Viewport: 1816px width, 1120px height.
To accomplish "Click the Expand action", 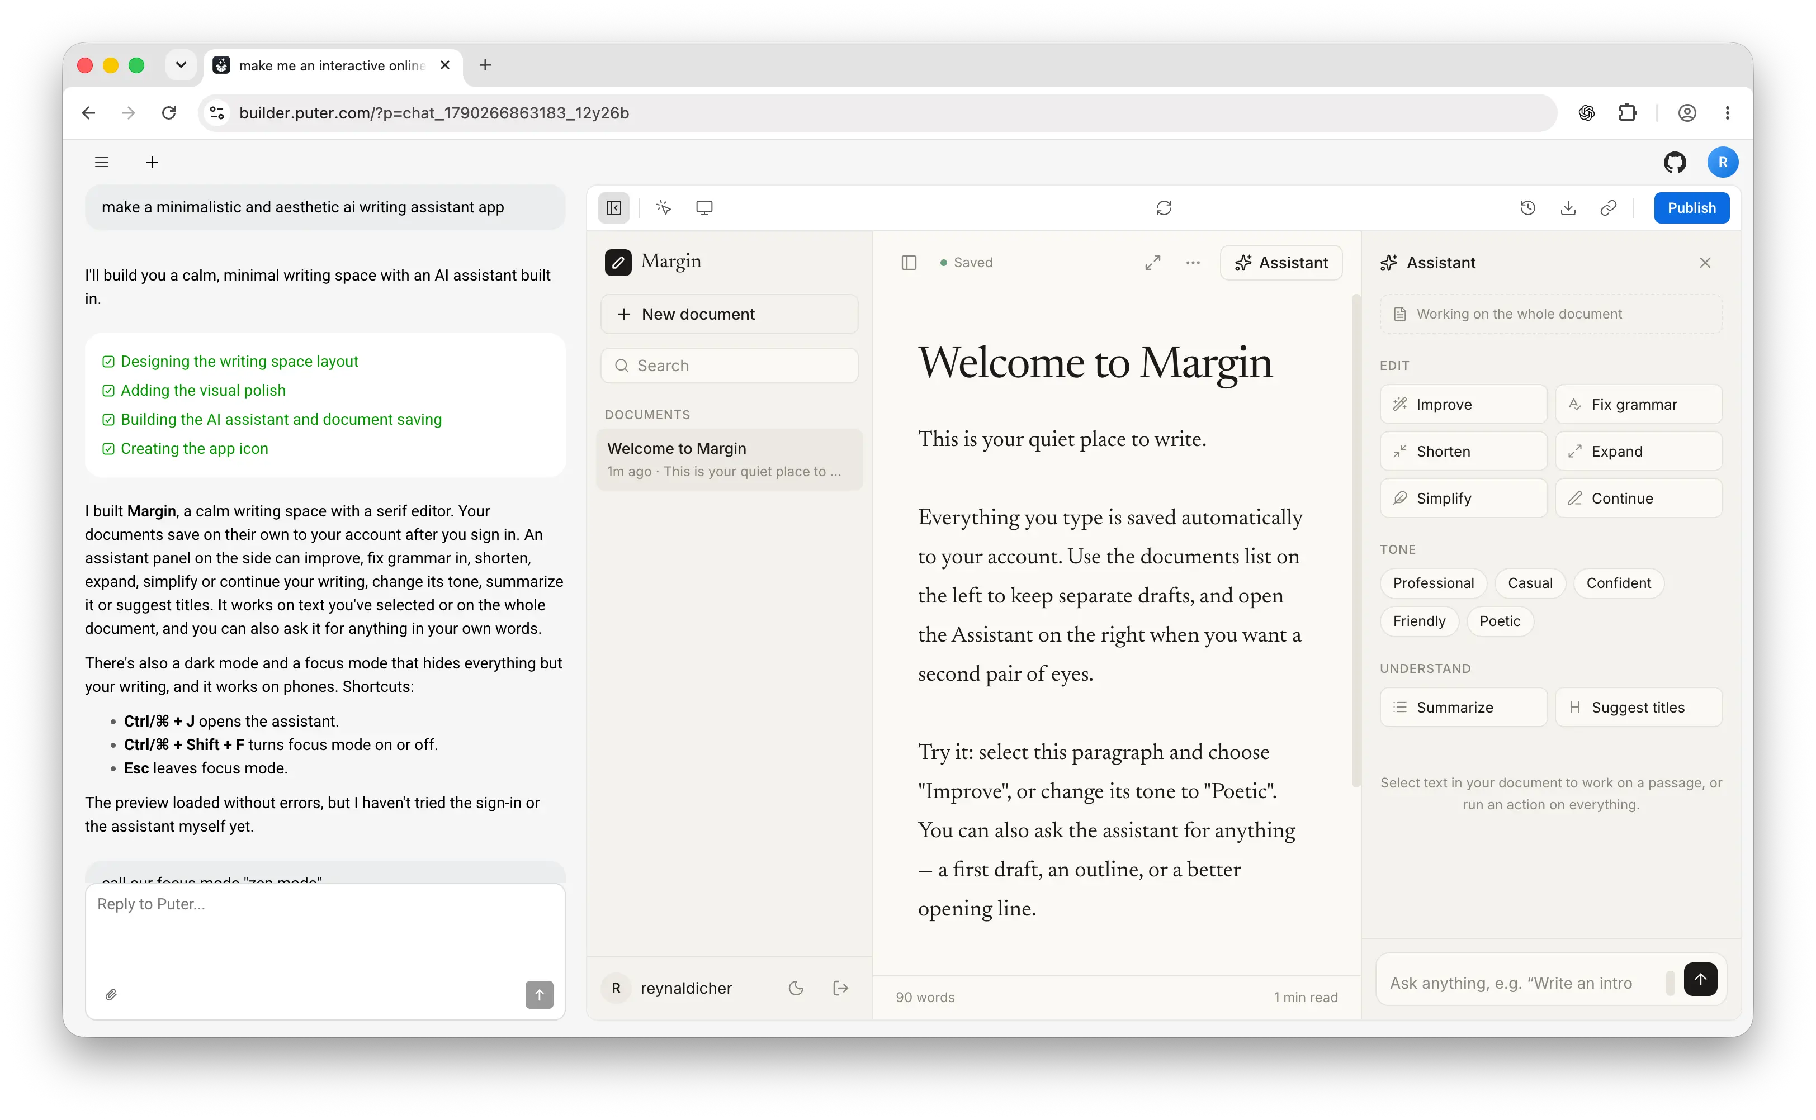I will pyautogui.click(x=1638, y=451).
